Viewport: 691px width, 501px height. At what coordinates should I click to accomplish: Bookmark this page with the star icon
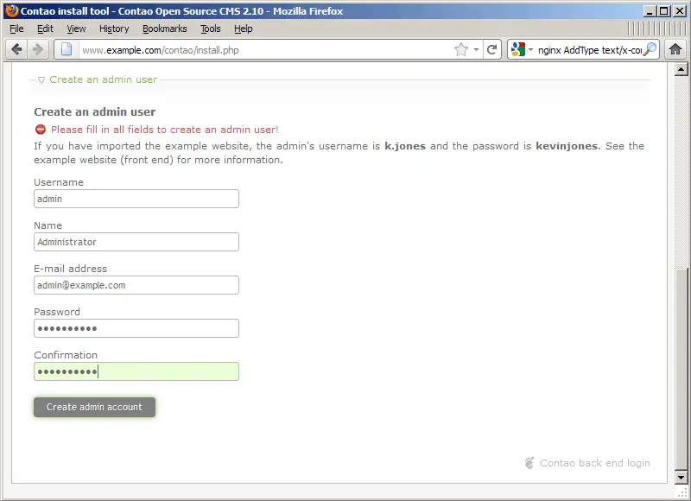tap(461, 50)
